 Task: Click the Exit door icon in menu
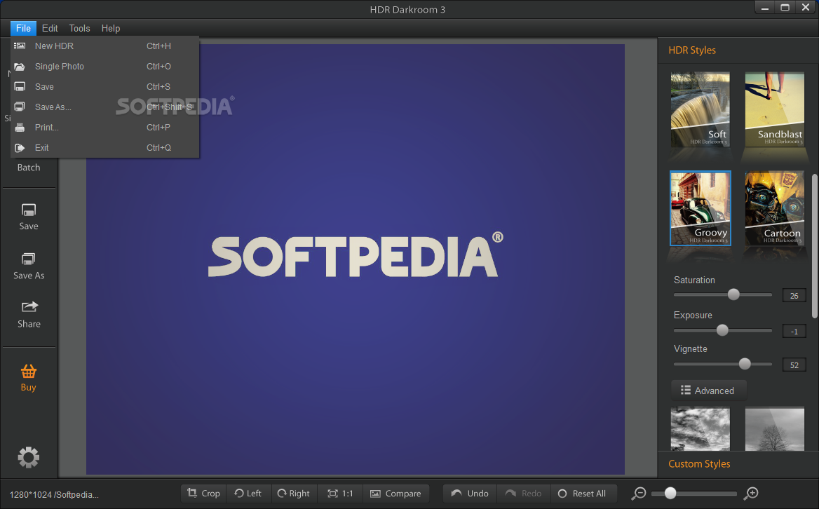[20, 148]
